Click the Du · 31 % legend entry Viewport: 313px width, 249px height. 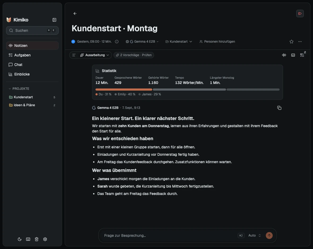pyautogui.click(x=103, y=94)
